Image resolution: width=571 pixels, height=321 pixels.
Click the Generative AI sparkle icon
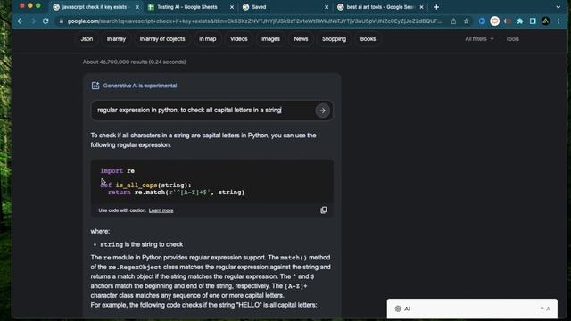(x=95, y=86)
